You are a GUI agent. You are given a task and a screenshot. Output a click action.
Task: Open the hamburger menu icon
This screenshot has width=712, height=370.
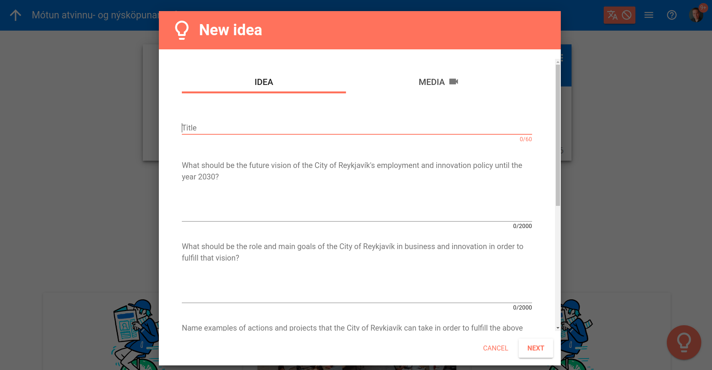pos(648,15)
